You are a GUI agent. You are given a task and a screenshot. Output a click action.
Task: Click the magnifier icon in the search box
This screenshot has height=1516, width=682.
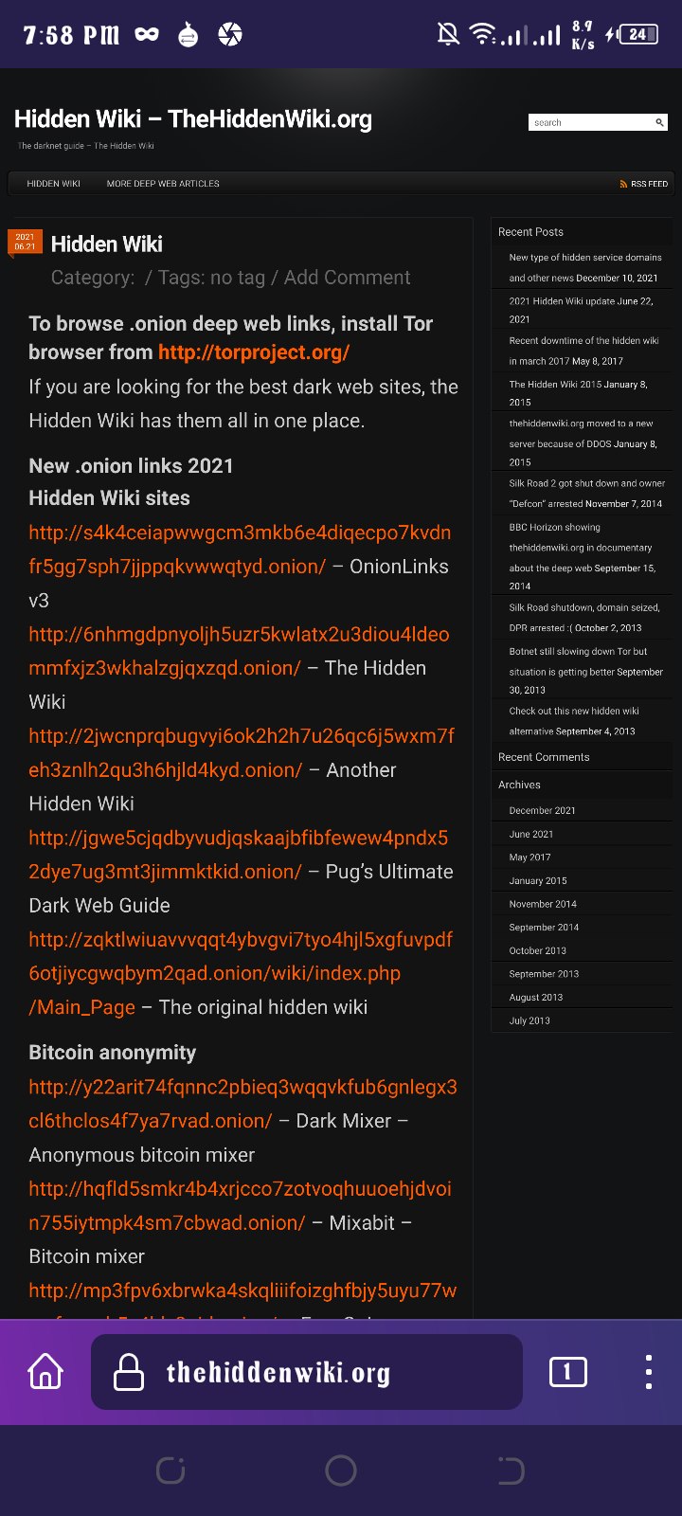659,122
